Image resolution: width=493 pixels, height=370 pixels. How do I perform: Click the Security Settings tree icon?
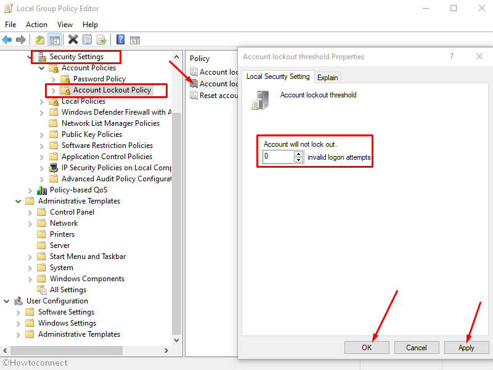[x=42, y=57]
